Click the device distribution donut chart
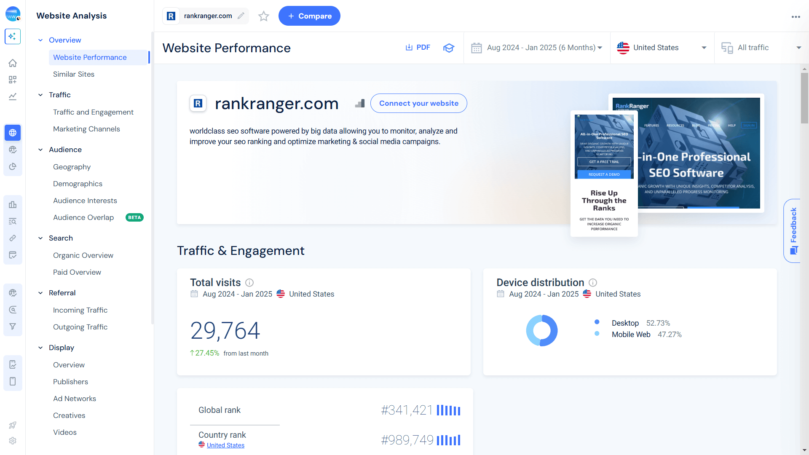This screenshot has height=455, width=809. pos(542,331)
